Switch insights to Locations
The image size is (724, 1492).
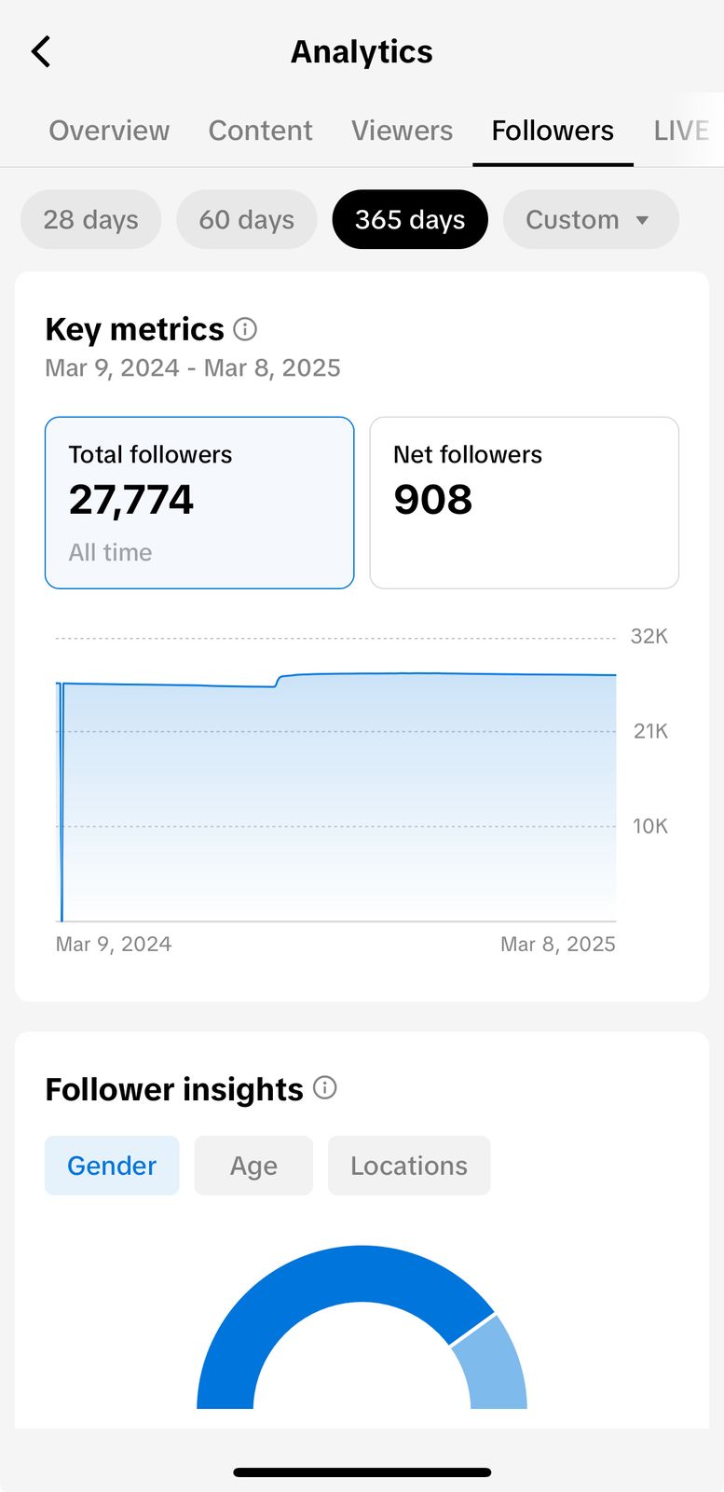[x=409, y=1166]
